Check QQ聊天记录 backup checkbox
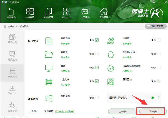 point(159,54)
